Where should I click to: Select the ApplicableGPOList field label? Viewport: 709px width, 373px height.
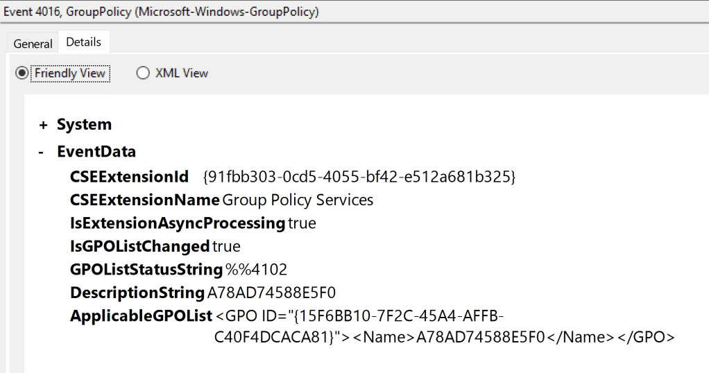[x=141, y=316]
